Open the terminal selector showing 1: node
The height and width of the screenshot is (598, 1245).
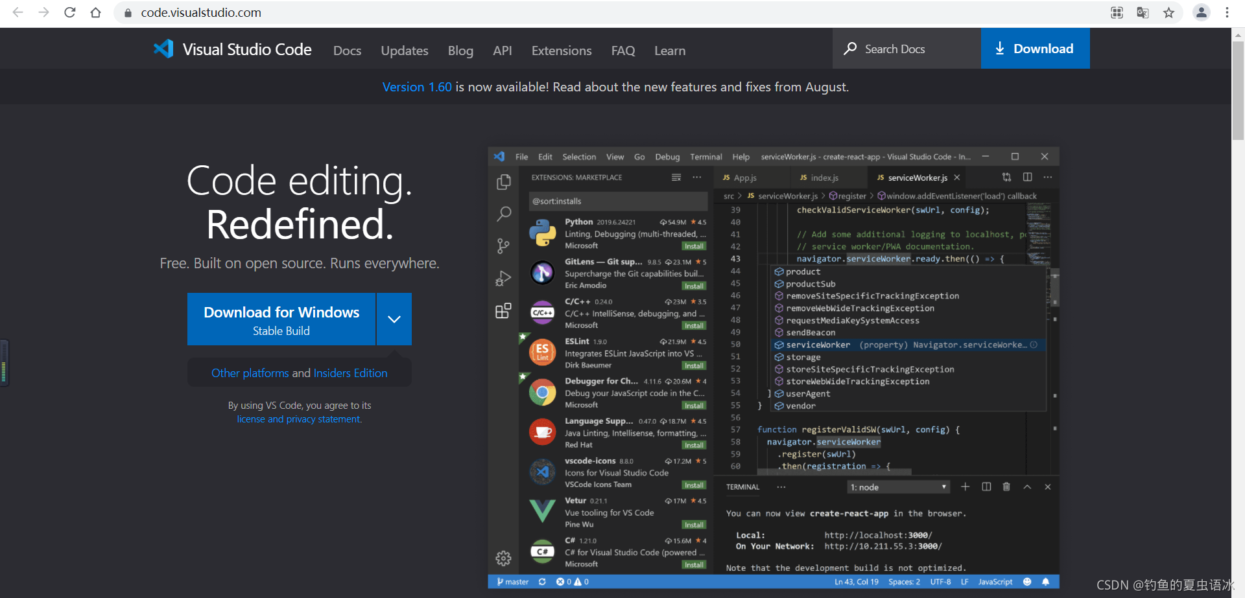pyautogui.click(x=898, y=487)
